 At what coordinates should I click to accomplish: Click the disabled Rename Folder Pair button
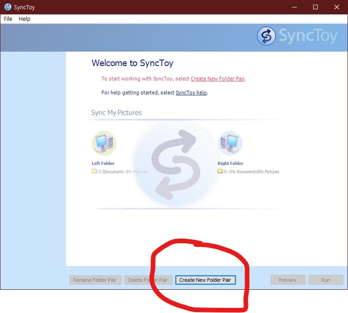pyautogui.click(x=95, y=280)
